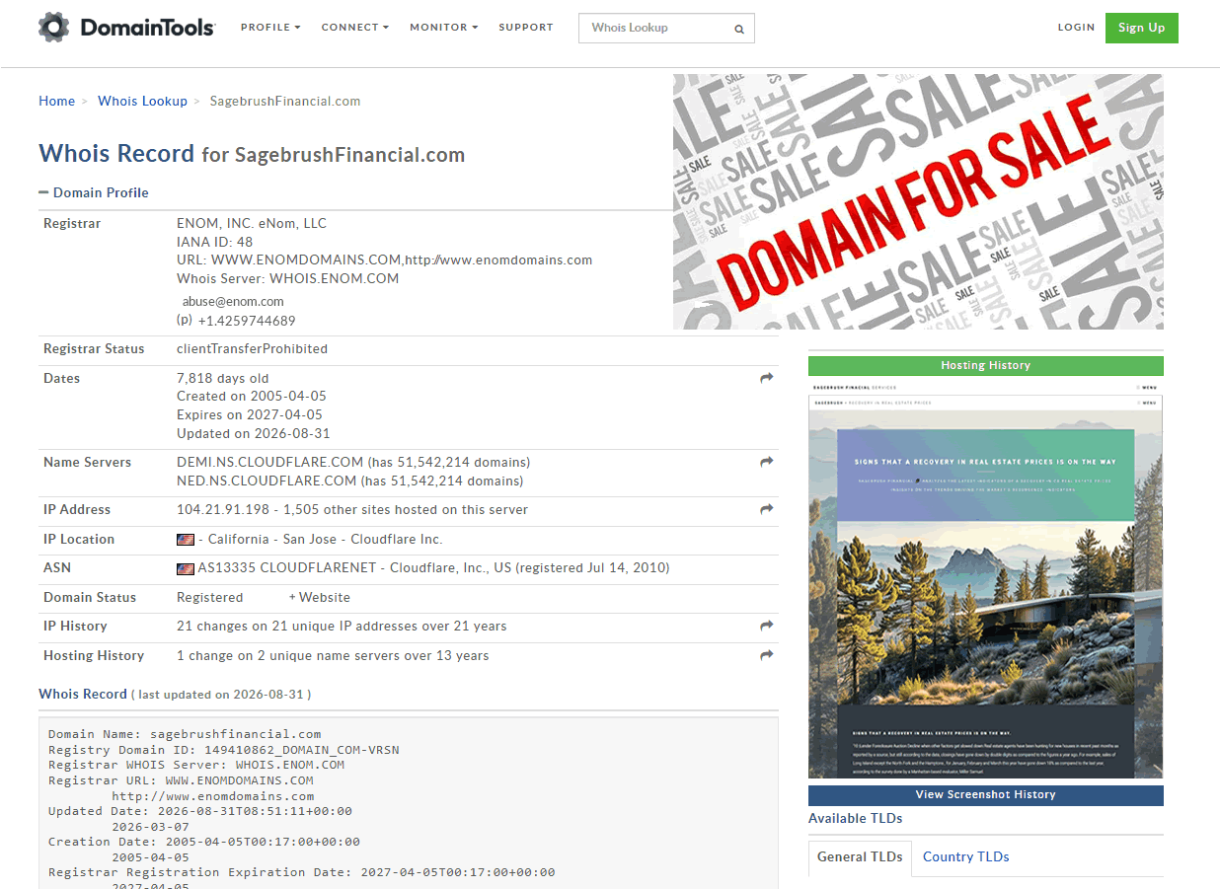The width and height of the screenshot is (1220, 889).
Task: Click the "Registry Domain ID" line in the raw record
Action: coord(224,750)
